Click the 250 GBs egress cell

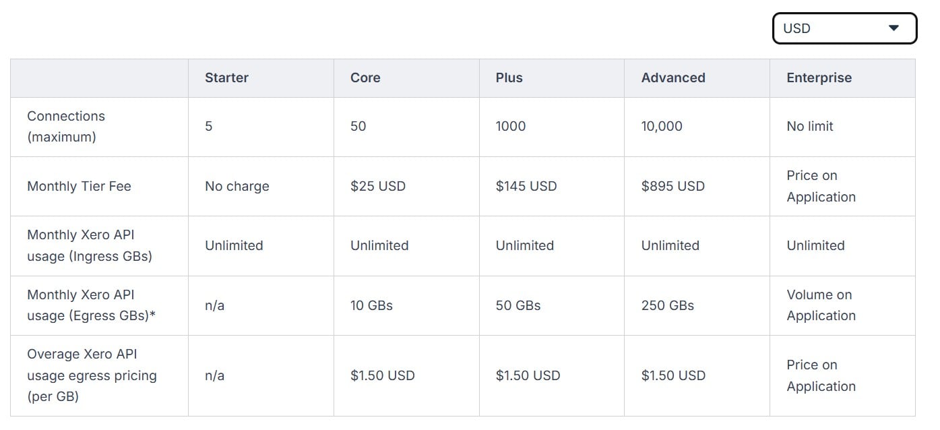pos(667,305)
